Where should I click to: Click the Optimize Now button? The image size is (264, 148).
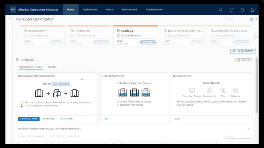click(x=29, y=119)
